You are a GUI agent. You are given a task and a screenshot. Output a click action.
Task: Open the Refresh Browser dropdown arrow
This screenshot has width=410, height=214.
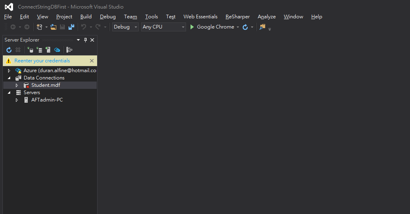pyautogui.click(x=252, y=27)
